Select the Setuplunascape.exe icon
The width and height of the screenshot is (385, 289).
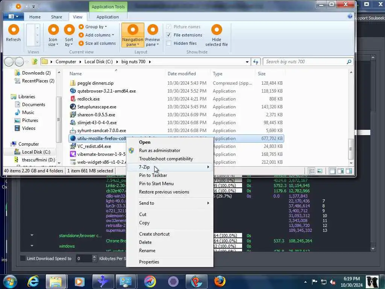pos(73,106)
